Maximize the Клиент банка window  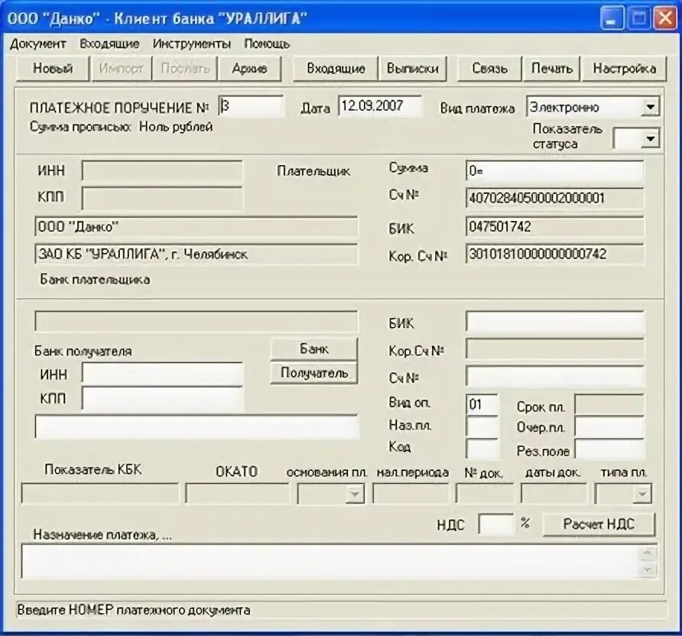638,19
